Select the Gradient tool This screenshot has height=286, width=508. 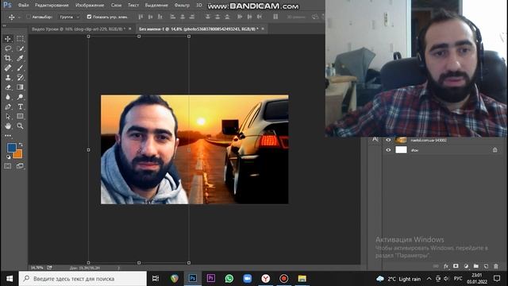tap(20, 87)
